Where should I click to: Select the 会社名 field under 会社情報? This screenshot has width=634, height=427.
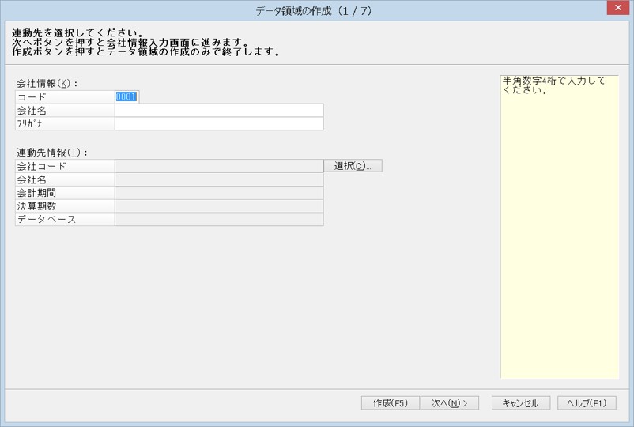pos(219,111)
